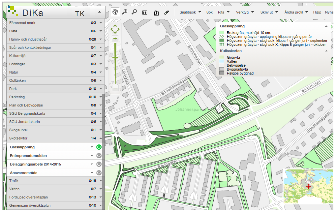Viewport: 336px width, 211px height.
Task: Collapse the Gräsklippning legend section
Action: point(326,26)
